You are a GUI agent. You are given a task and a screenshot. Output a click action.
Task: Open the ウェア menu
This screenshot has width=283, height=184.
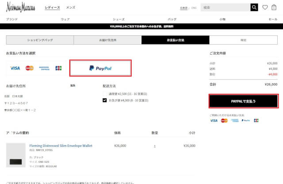pos(65,19)
